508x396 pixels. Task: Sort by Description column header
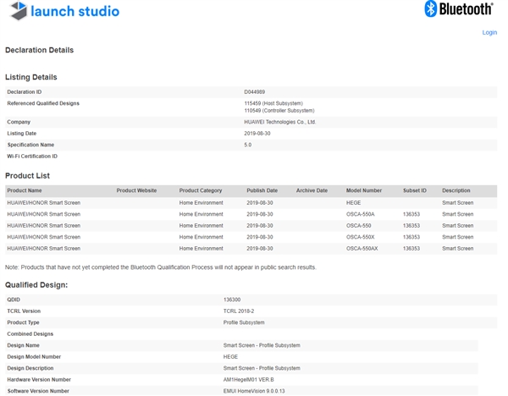(x=456, y=190)
